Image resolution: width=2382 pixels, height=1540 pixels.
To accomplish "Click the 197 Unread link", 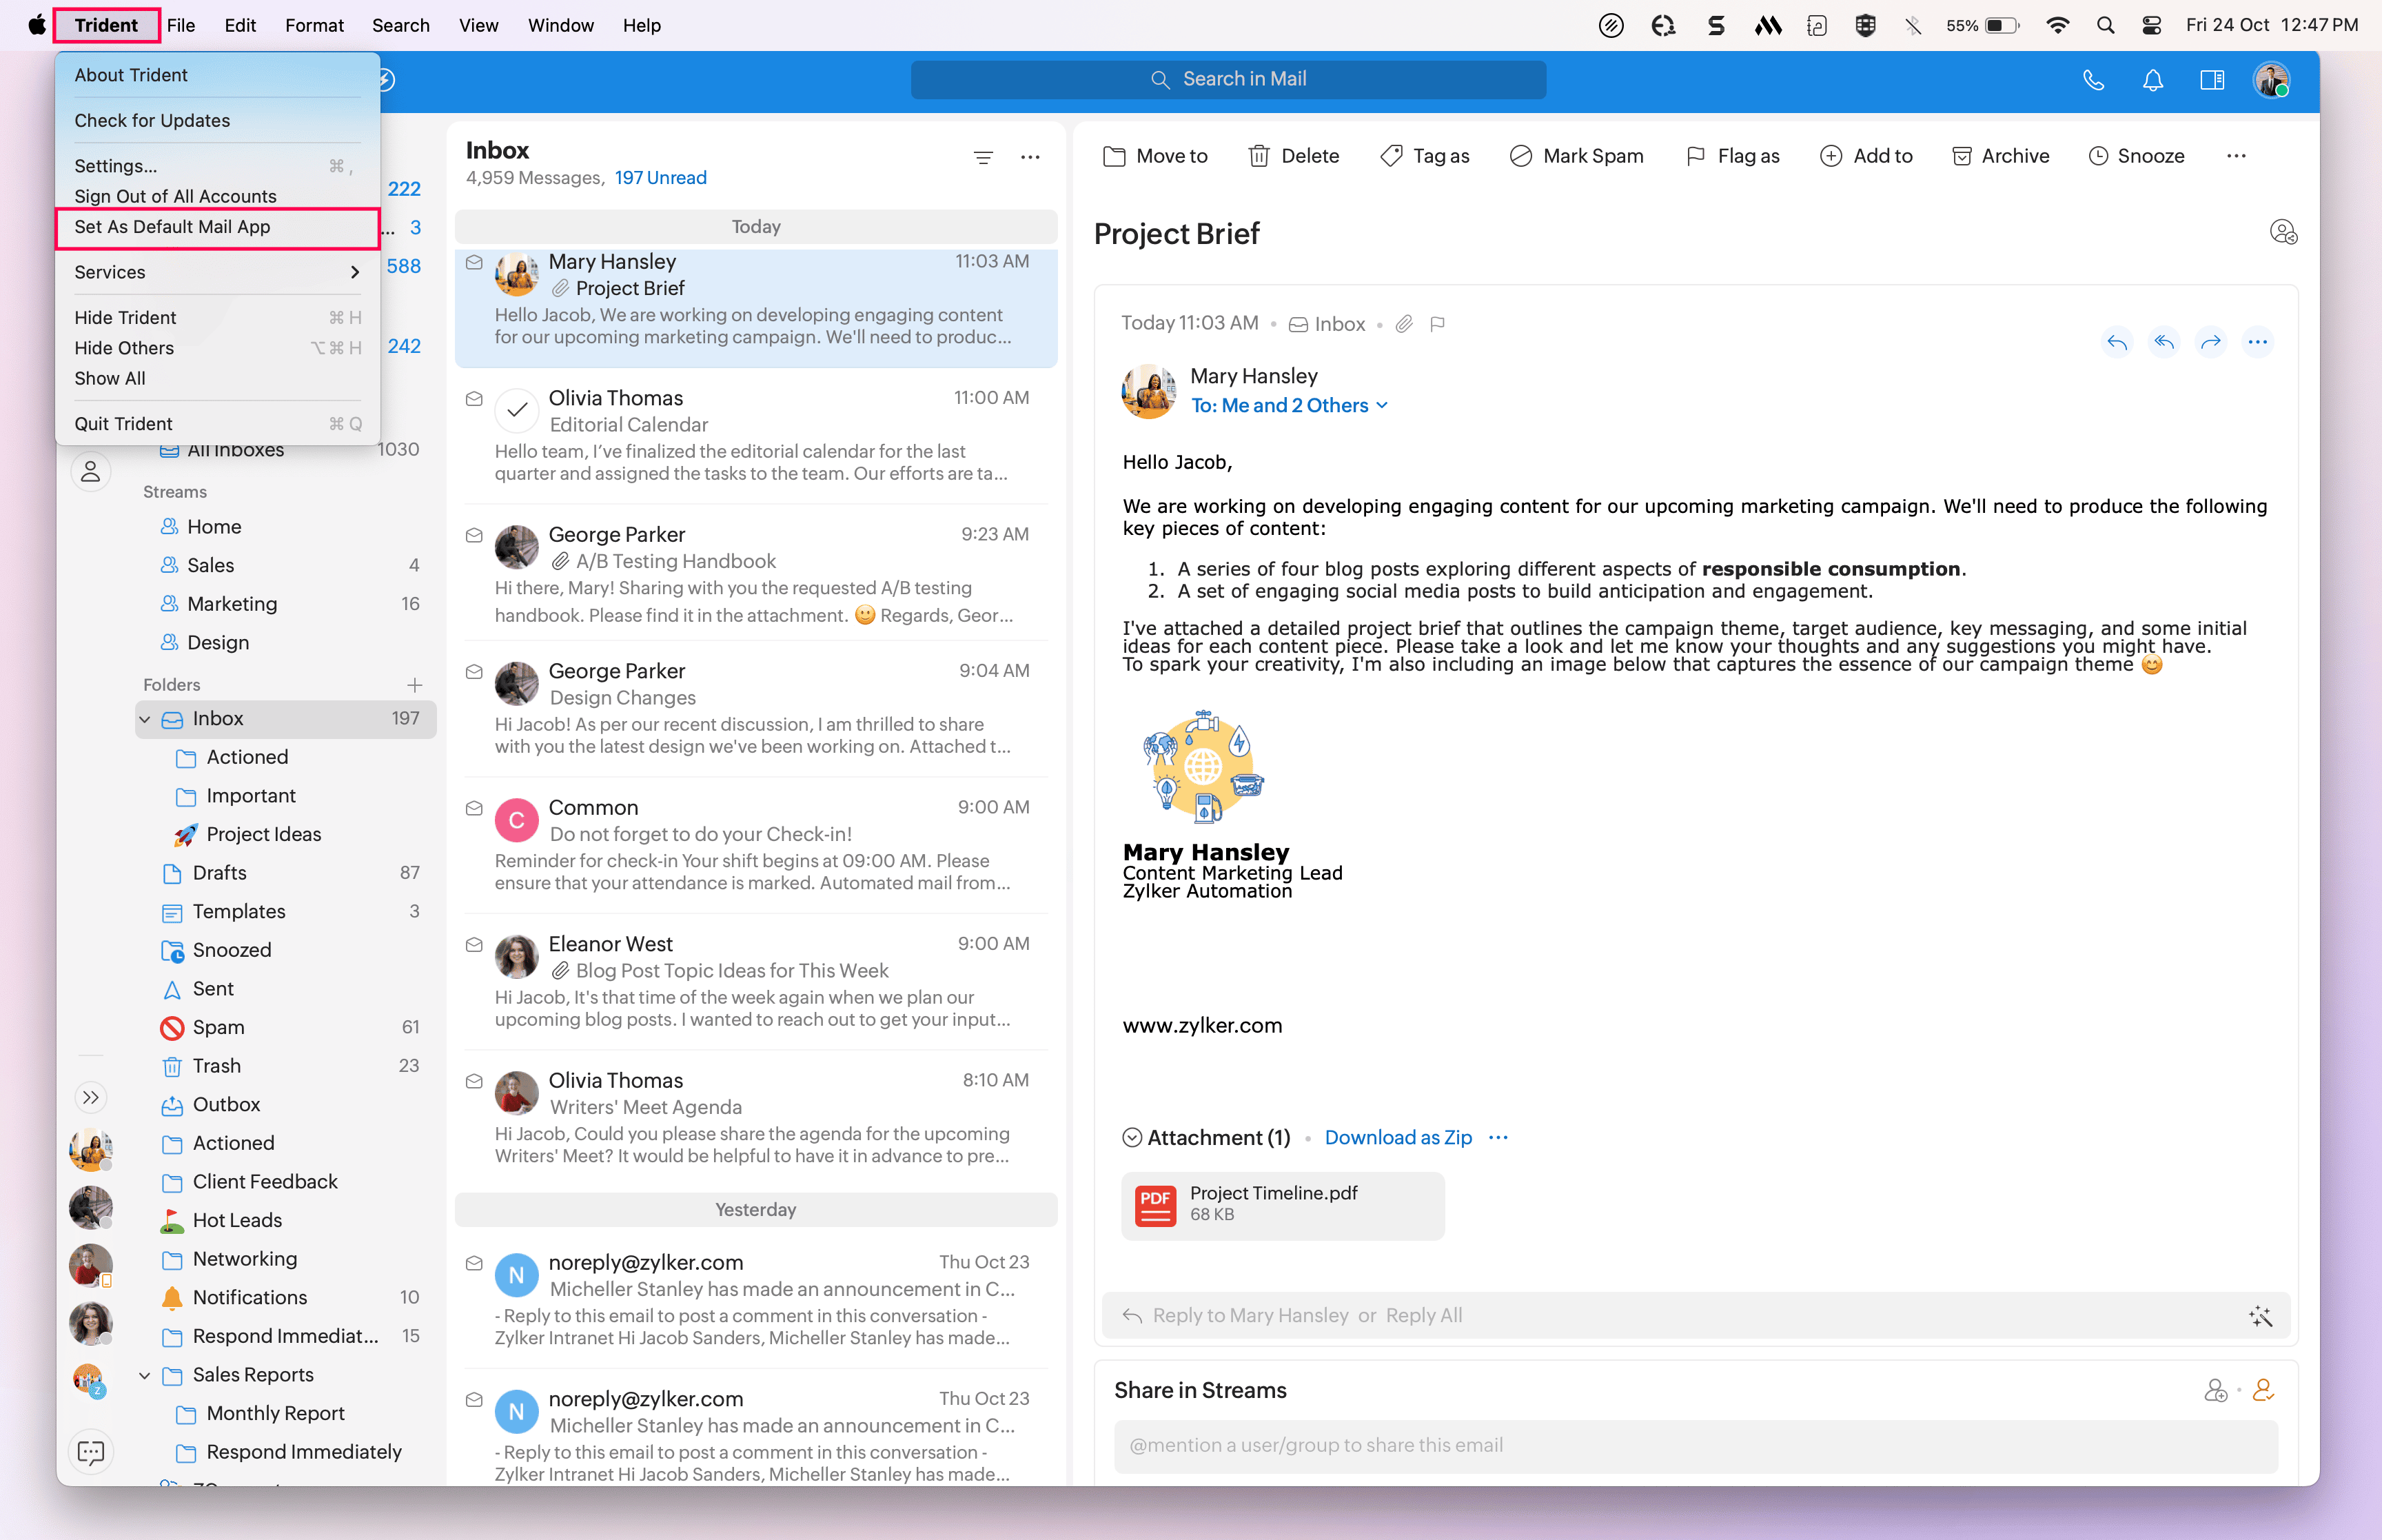I will pos(660,178).
